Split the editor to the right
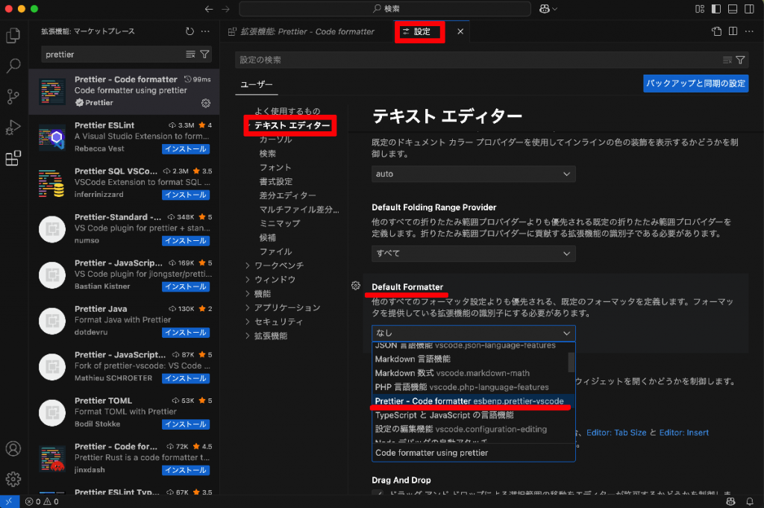This screenshot has width=764, height=508. tap(733, 31)
